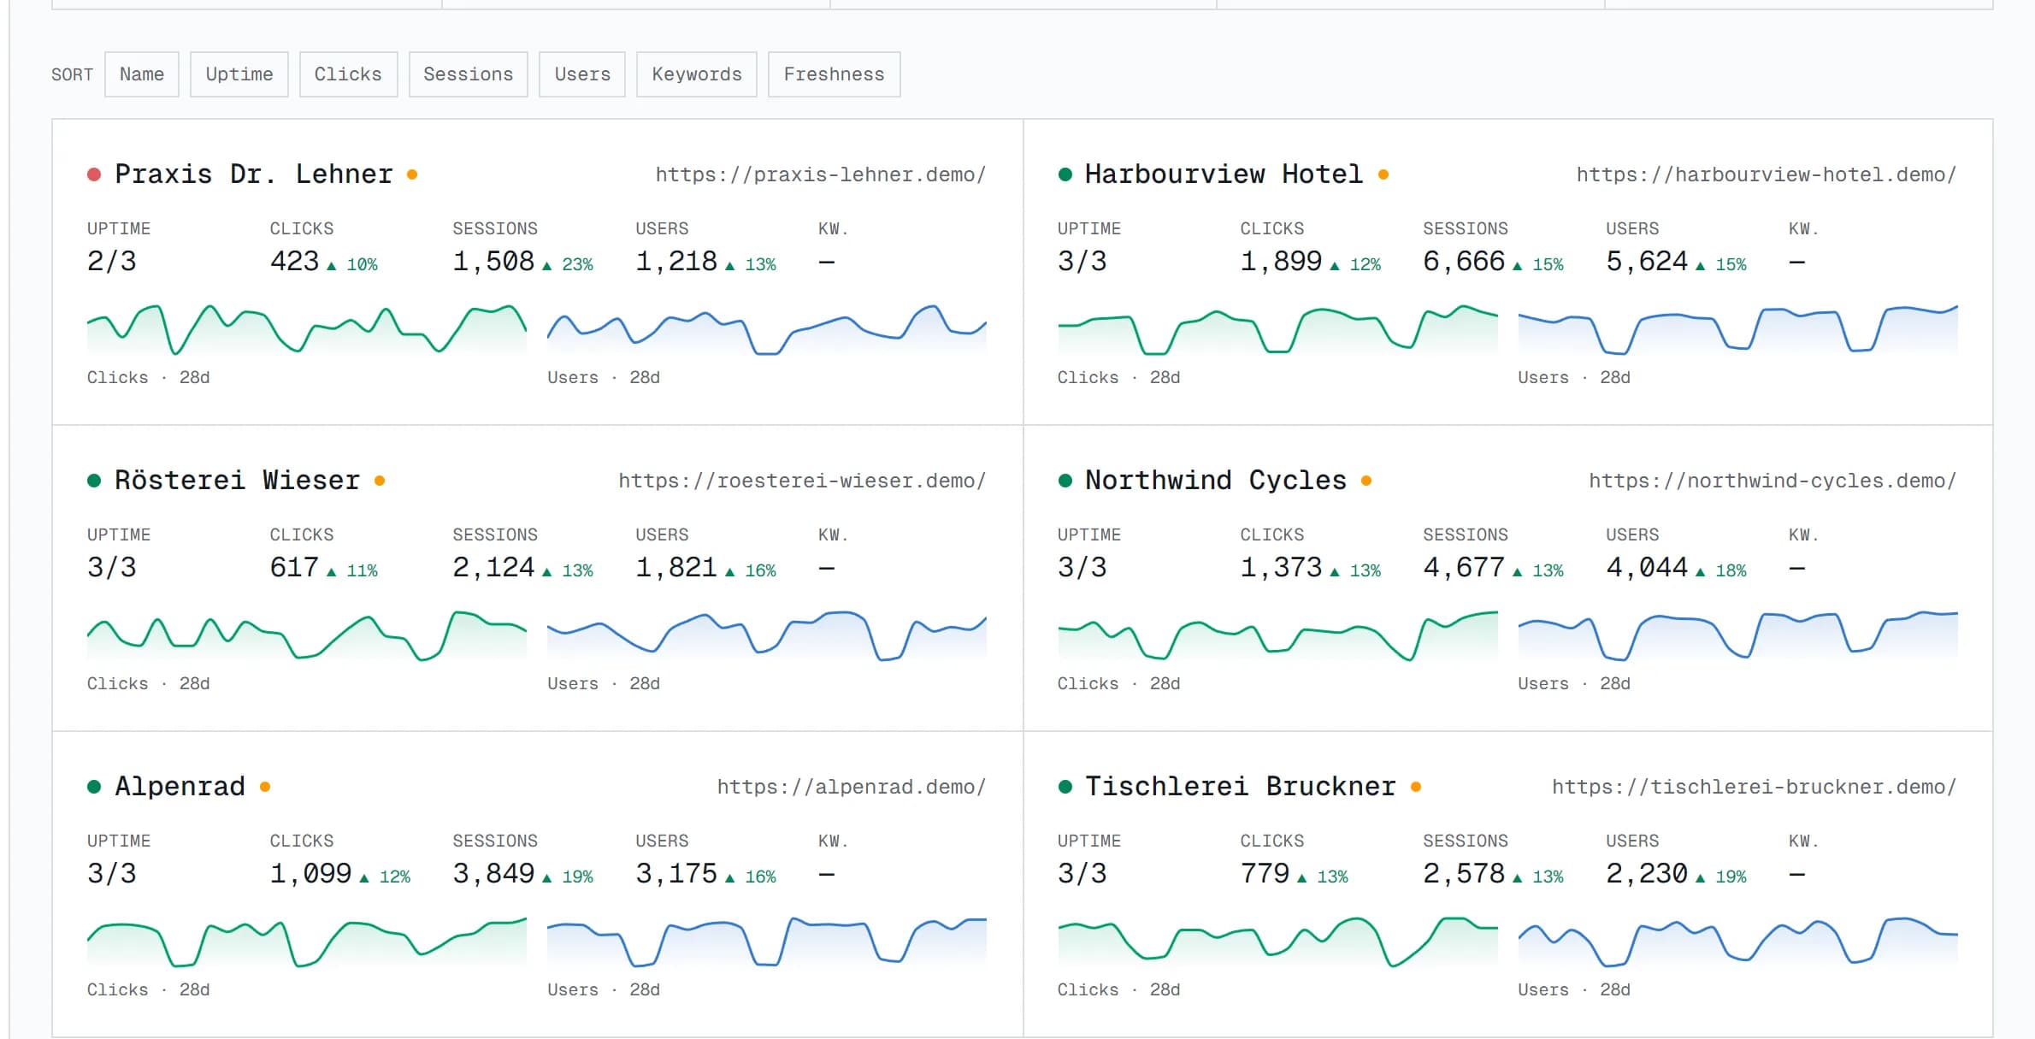Click orange warning dot after Northwind Cycles
2035x1039 pixels.
pos(1366,481)
